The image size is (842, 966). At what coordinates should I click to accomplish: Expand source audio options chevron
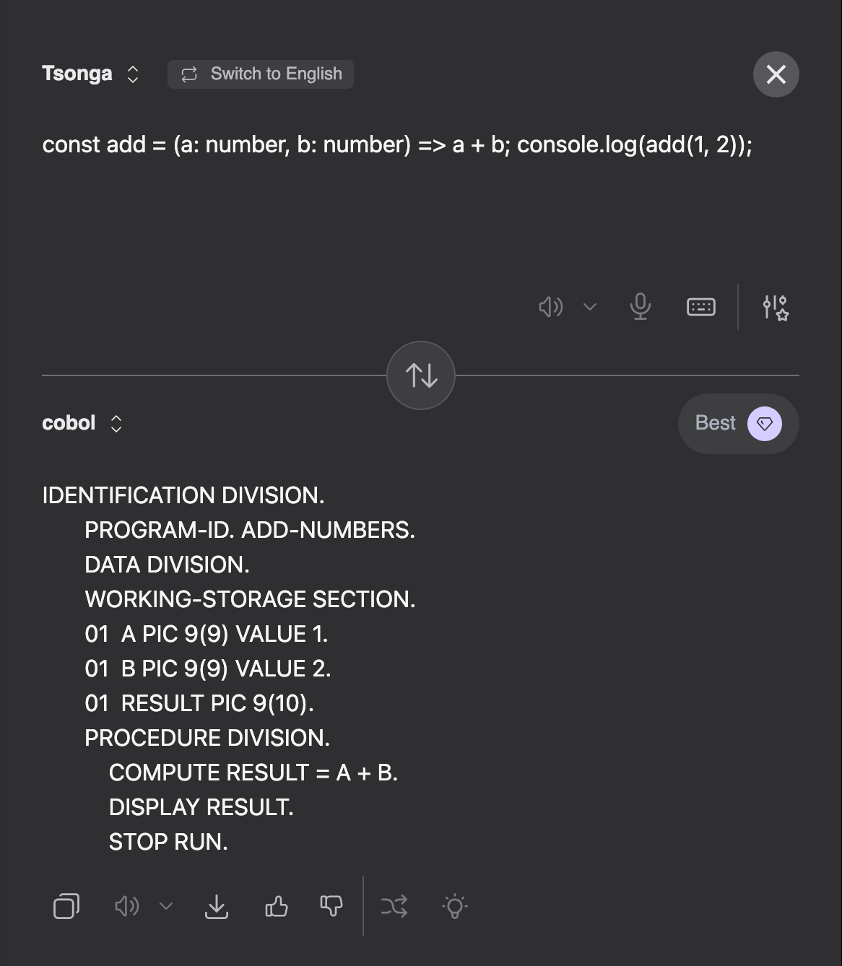click(590, 307)
